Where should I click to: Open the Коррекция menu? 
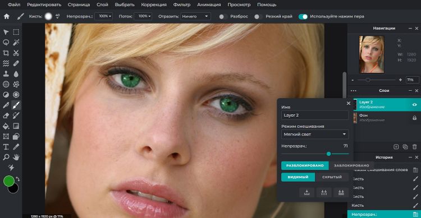click(x=154, y=4)
